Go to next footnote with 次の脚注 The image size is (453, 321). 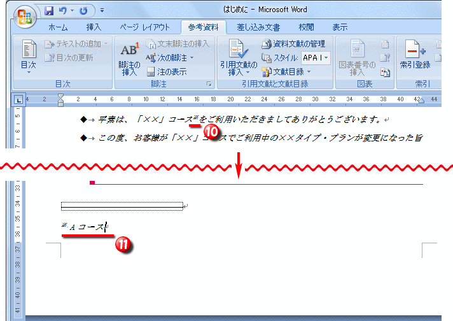click(x=167, y=58)
